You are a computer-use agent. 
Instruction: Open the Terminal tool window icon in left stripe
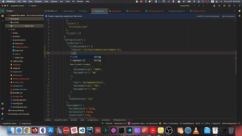coord(3,109)
